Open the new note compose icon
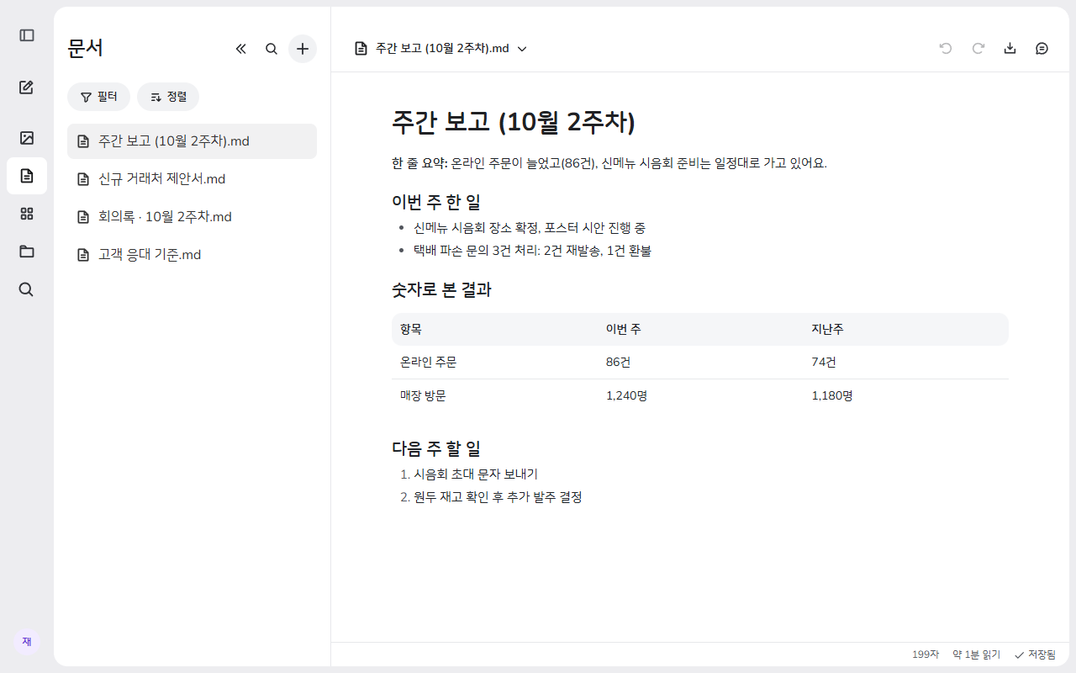This screenshot has height=673, width=1076. (x=27, y=87)
